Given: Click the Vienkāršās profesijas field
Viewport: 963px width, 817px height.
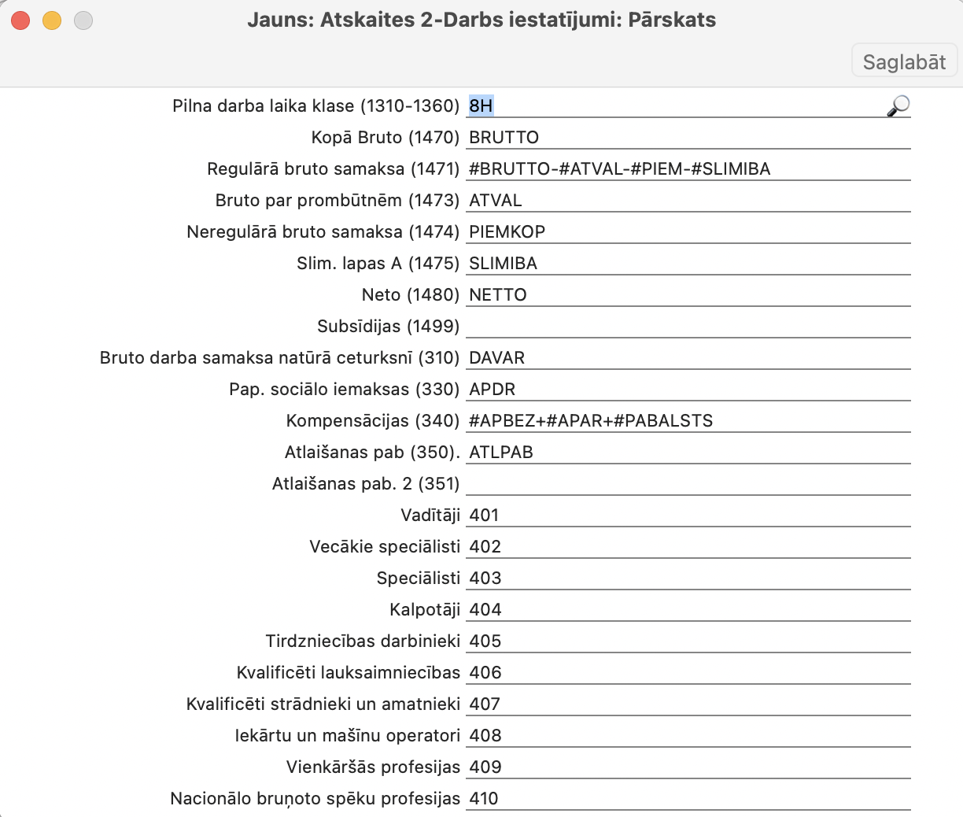Looking at the screenshot, I should 688,767.
